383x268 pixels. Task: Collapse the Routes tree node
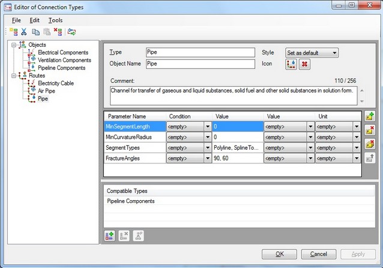point(14,76)
